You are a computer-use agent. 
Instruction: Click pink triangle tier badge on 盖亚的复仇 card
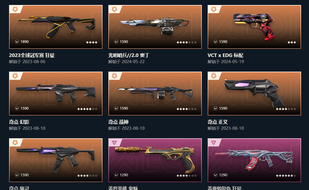point(213,142)
